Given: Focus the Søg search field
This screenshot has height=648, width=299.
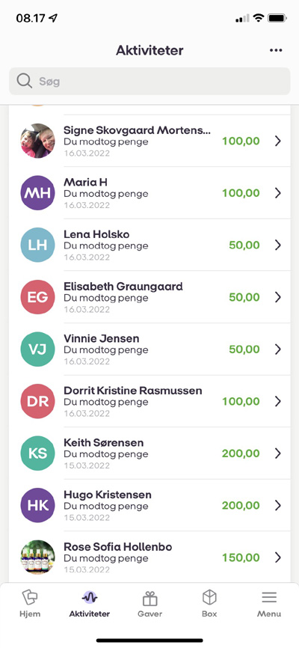Looking at the screenshot, I should (149, 82).
